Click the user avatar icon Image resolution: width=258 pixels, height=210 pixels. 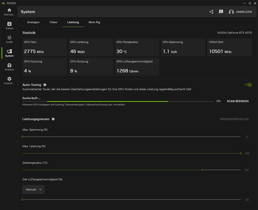coord(231,12)
